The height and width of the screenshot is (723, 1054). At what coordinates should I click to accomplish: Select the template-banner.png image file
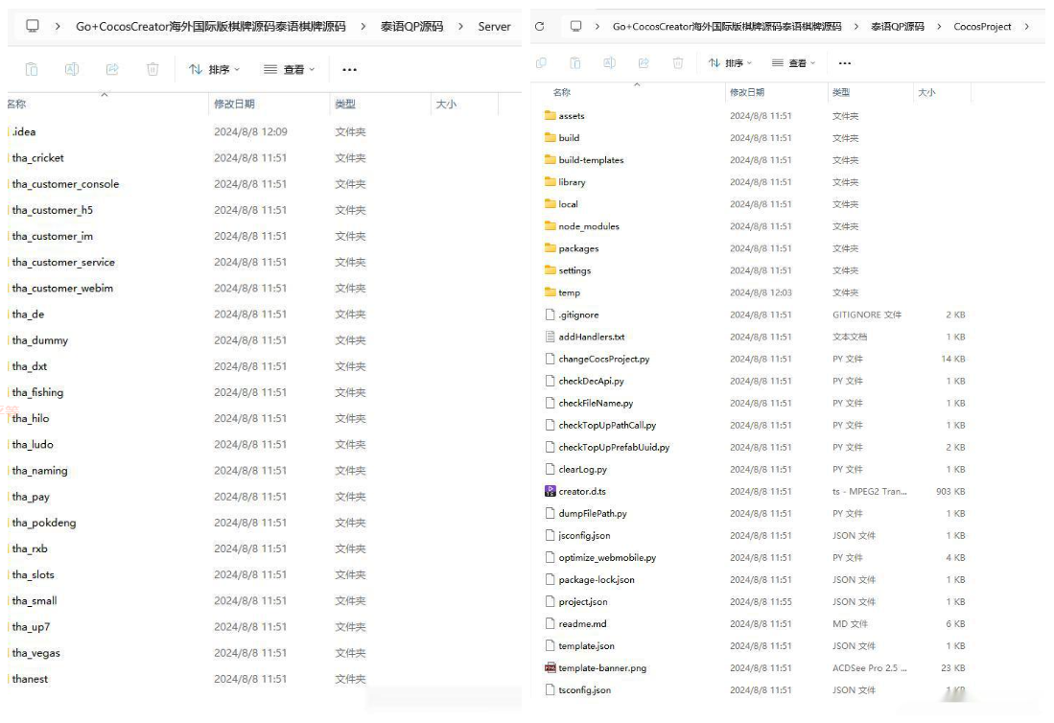click(601, 668)
